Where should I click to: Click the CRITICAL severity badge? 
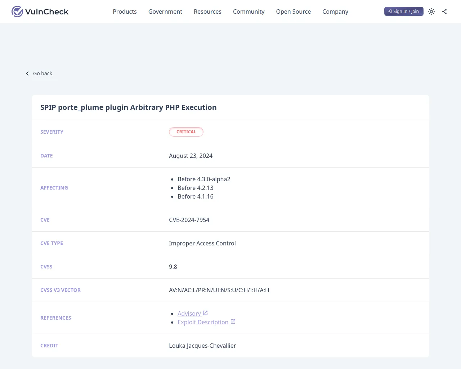click(x=186, y=132)
